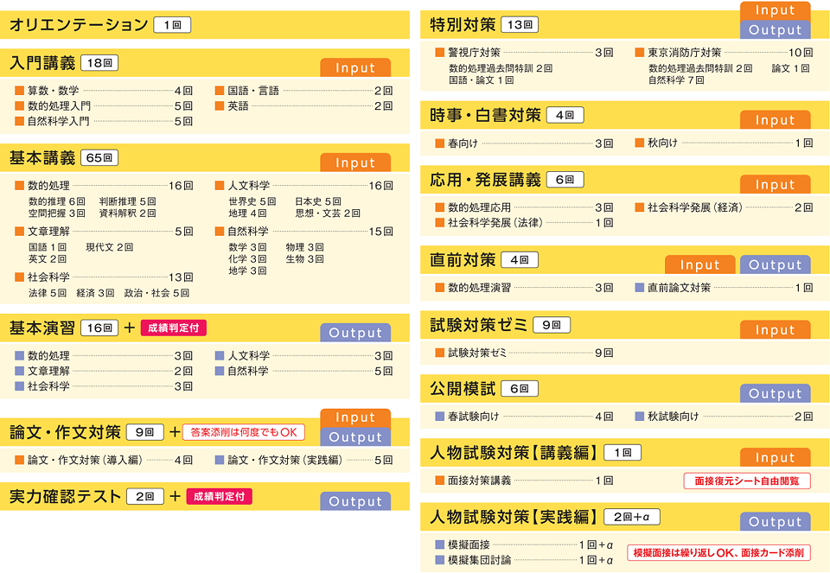Viewport: 830px width, 573px height.
Task: Click the 65回 count badge on 基本講義
Action: click(x=99, y=158)
